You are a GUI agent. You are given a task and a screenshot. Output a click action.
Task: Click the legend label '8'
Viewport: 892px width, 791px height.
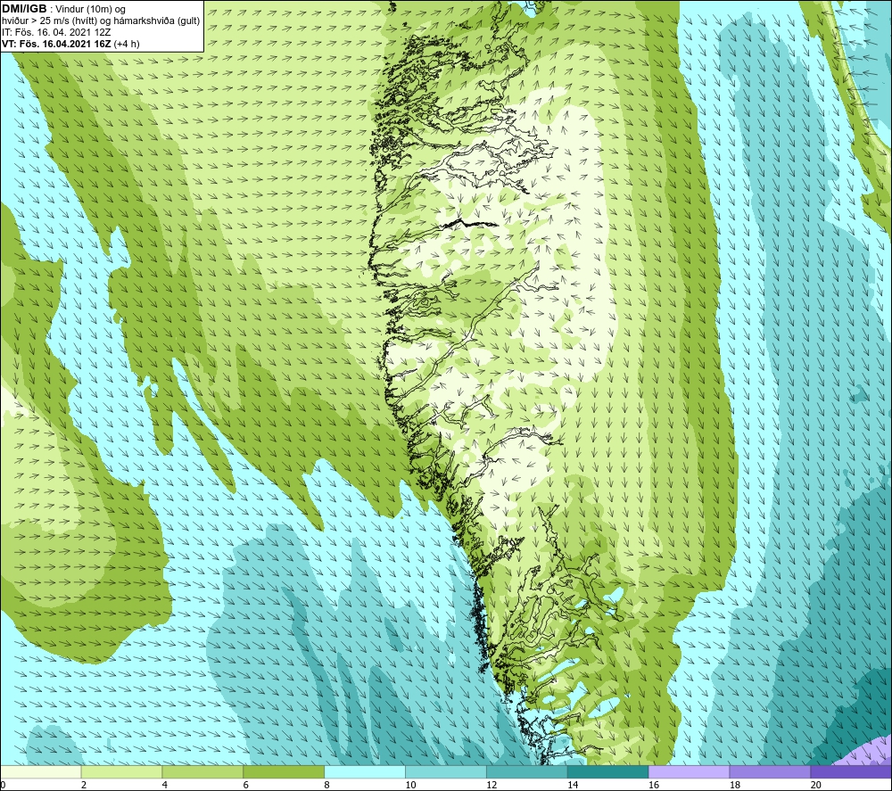tap(326, 785)
